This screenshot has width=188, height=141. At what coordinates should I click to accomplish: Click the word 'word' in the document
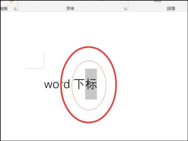point(57,84)
